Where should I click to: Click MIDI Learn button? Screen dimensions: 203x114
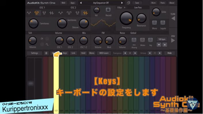104,53
